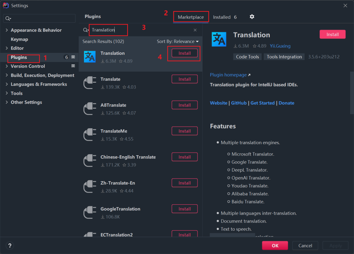Screen dimensions: 354x254
Task: Click the settings search magnifier icon
Action: pos(8,18)
